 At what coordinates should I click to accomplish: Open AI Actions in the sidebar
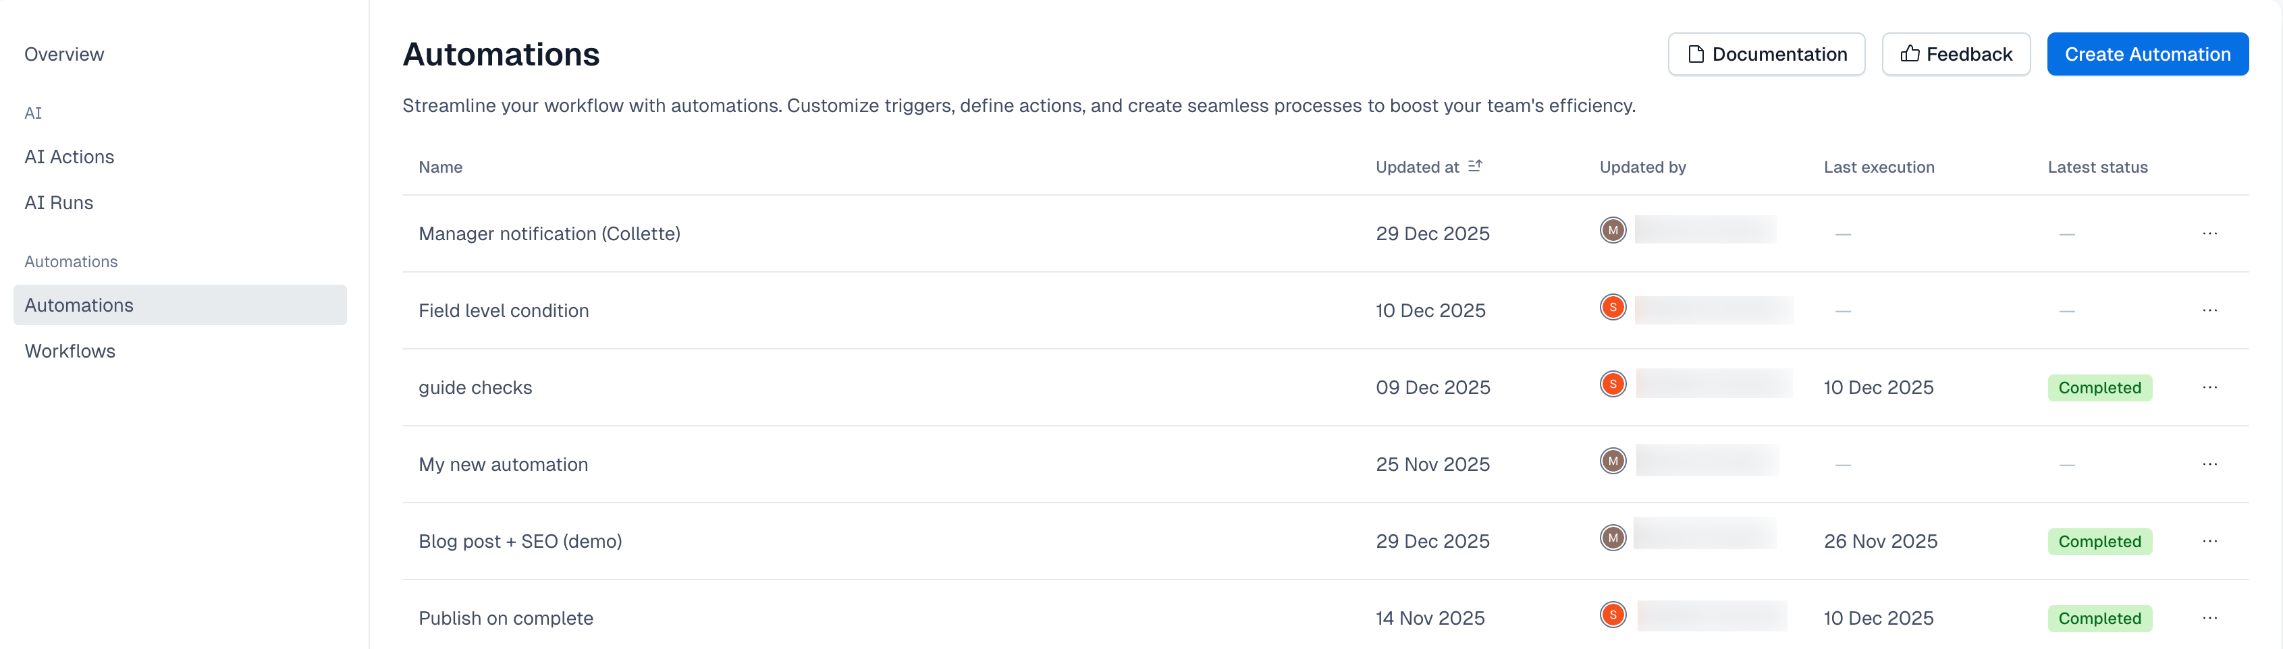(69, 157)
